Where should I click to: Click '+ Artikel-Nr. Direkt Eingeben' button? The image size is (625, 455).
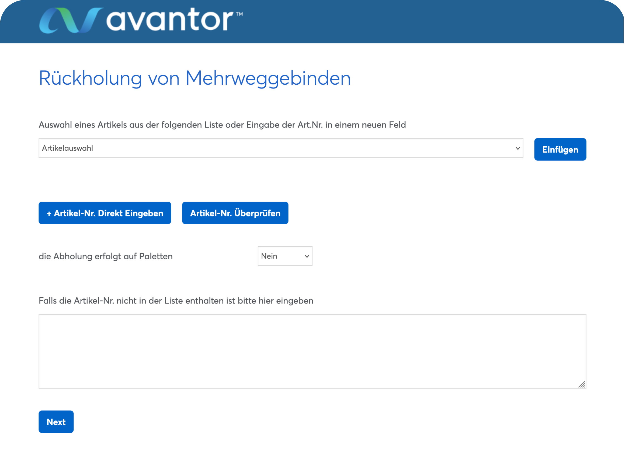click(105, 213)
